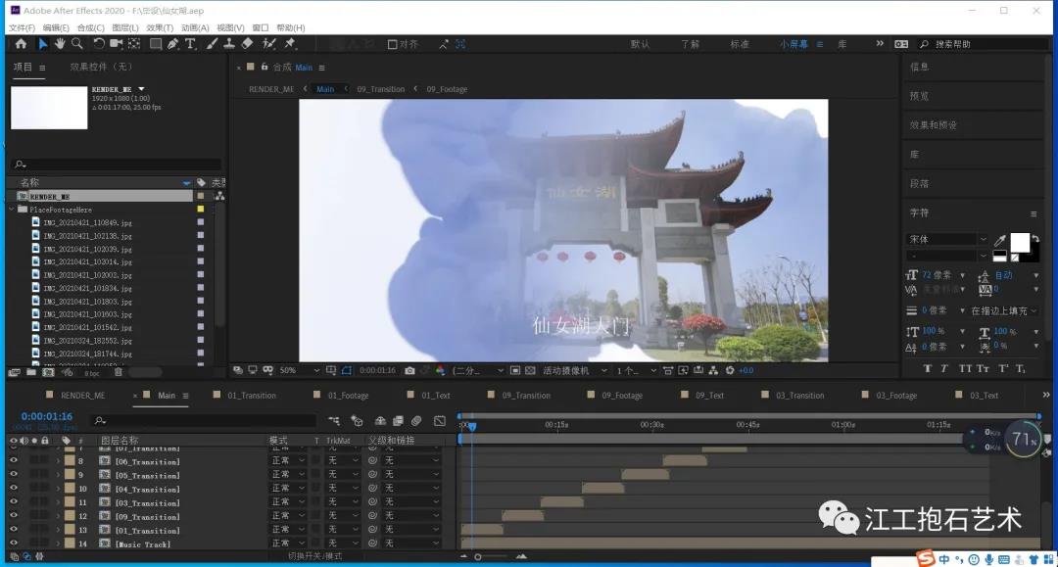Take a snapshot with camera icon
1058x567 pixels.
point(409,370)
